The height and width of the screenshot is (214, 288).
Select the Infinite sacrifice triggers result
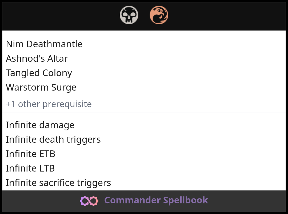click(x=58, y=183)
